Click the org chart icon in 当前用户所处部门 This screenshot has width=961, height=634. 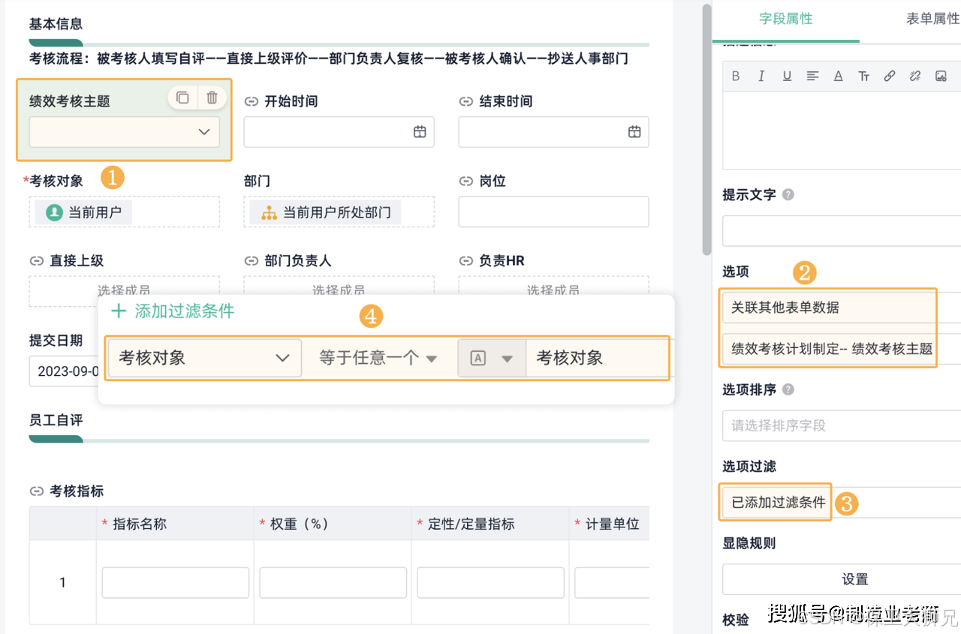[x=269, y=212]
